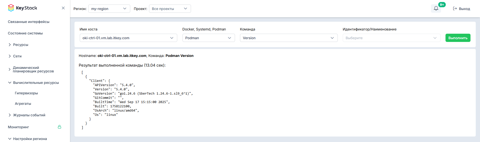Open the Podman engine dropdown
Image resolution: width=480 pixels, height=142 pixels.
point(208,38)
